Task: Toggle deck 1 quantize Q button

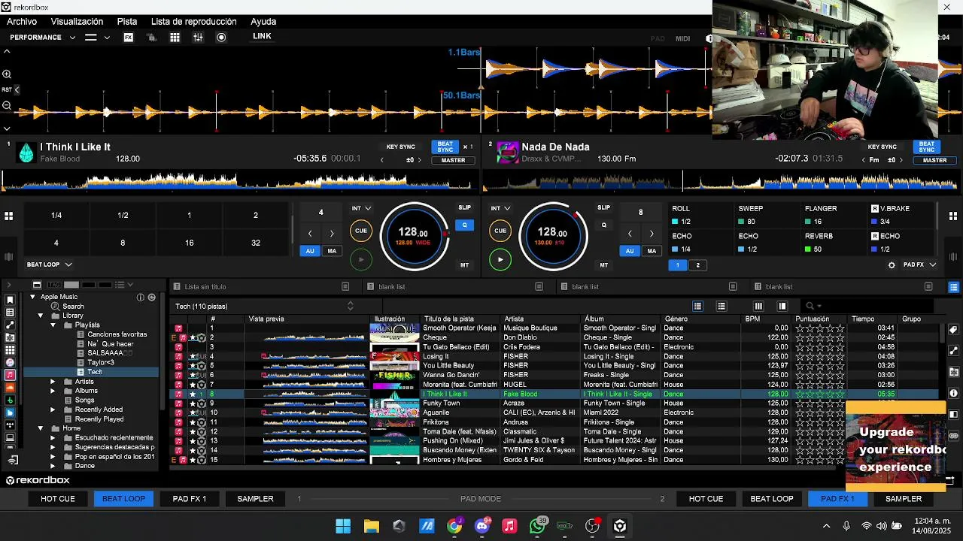Action: coord(465,225)
